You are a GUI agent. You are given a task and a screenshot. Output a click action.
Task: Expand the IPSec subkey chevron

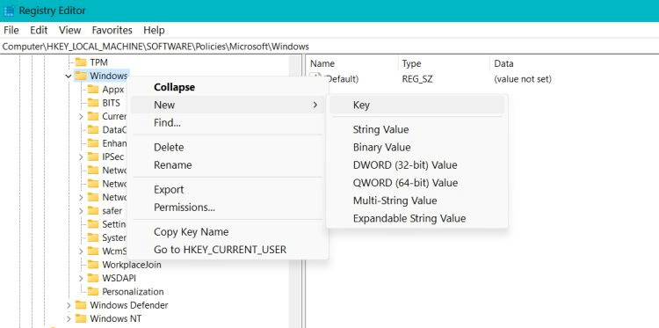81,157
